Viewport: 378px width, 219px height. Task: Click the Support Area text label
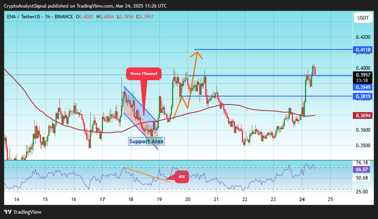pyautogui.click(x=146, y=141)
